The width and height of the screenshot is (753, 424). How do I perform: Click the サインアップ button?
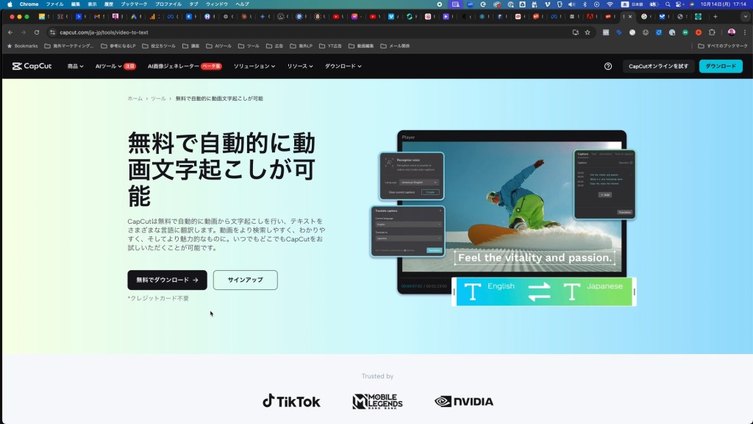[x=245, y=280]
